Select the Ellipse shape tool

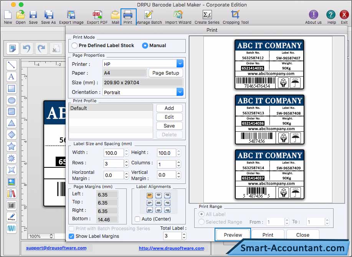click(x=12, y=100)
